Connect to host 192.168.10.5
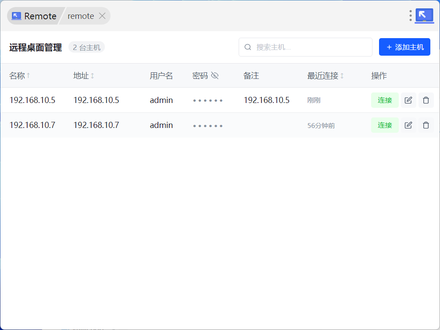The width and height of the screenshot is (440, 330). (x=384, y=100)
